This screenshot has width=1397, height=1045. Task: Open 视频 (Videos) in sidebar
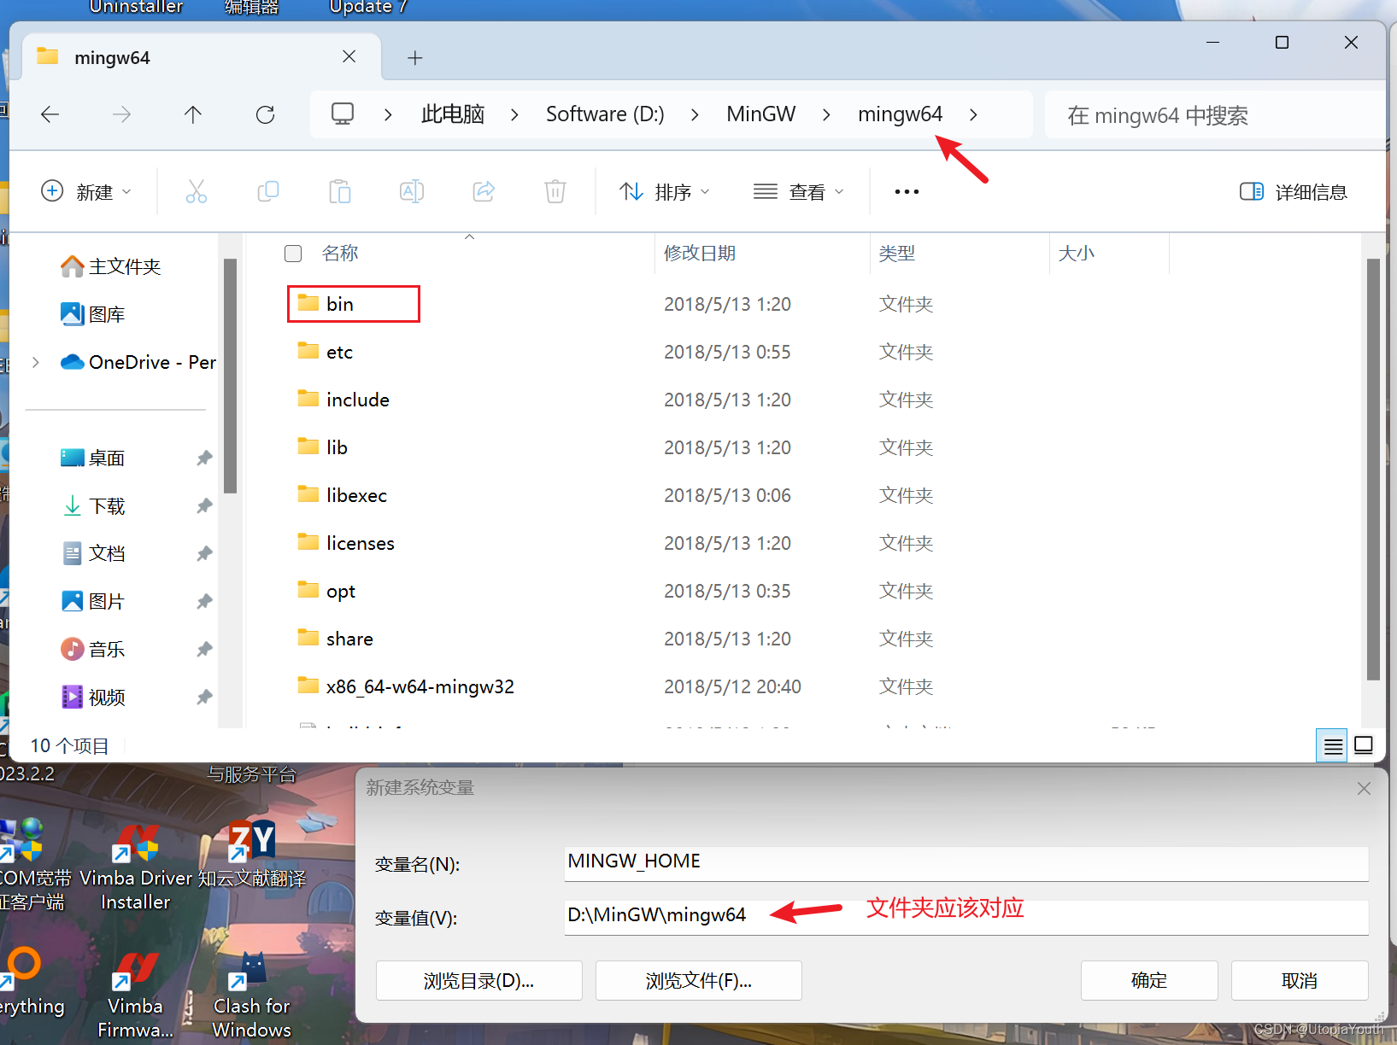pyautogui.click(x=94, y=698)
